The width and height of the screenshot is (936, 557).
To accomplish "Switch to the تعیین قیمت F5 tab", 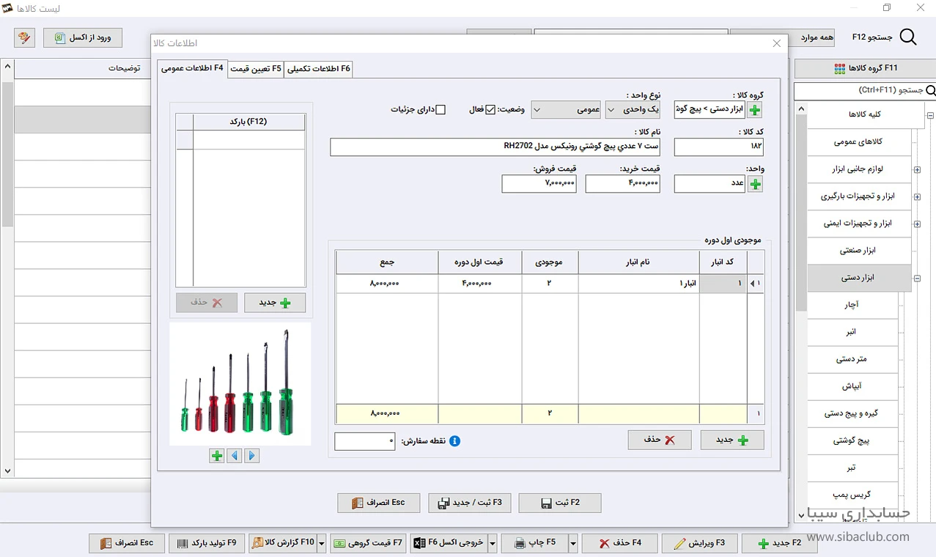I will point(257,68).
